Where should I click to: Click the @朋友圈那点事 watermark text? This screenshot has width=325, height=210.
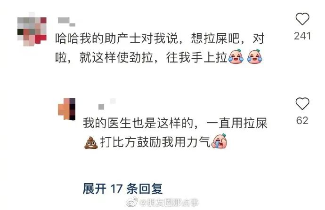click(x=169, y=203)
